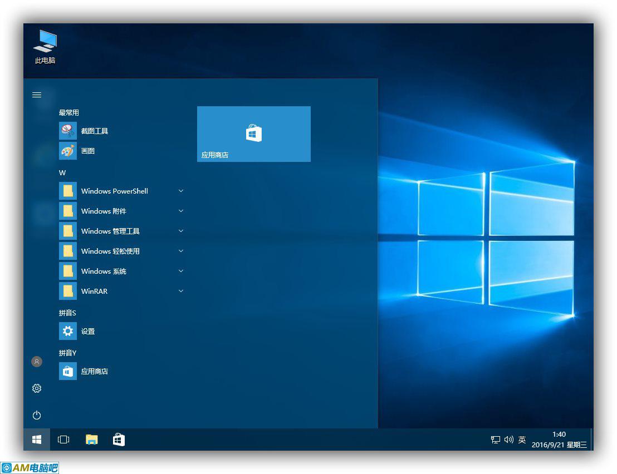Expand Windows PowerShell chevron
The width and height of the screenshot is (617, 474).
click(181, 191)
